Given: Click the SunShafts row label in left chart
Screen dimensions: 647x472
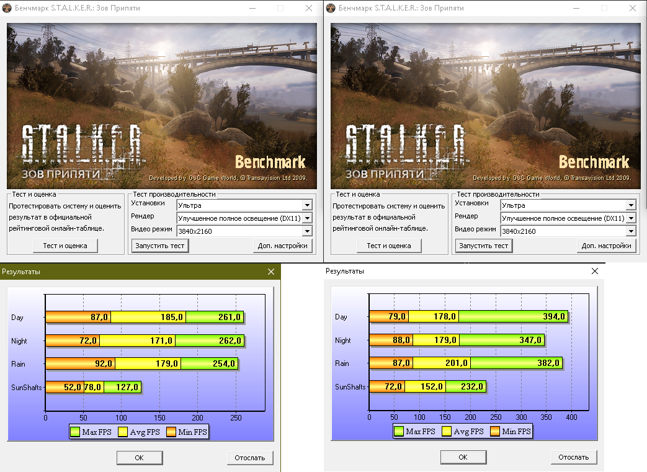Looking at the screenshot, I should click(27, 388).
